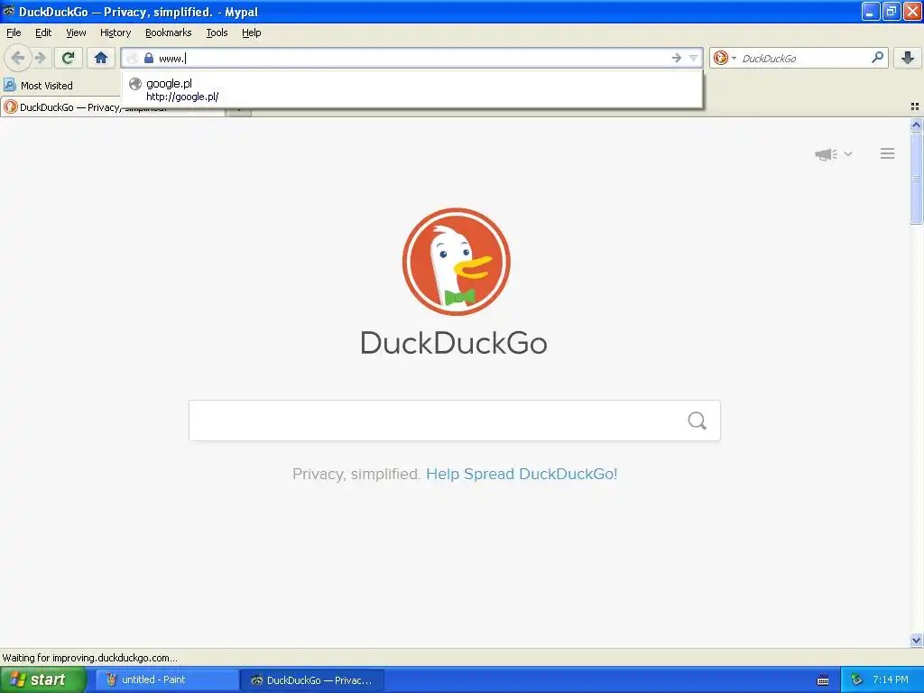Click the DuckDuckGo favicon on the tab
Viewport: 924px width, 693px height.
pos(11,107)
